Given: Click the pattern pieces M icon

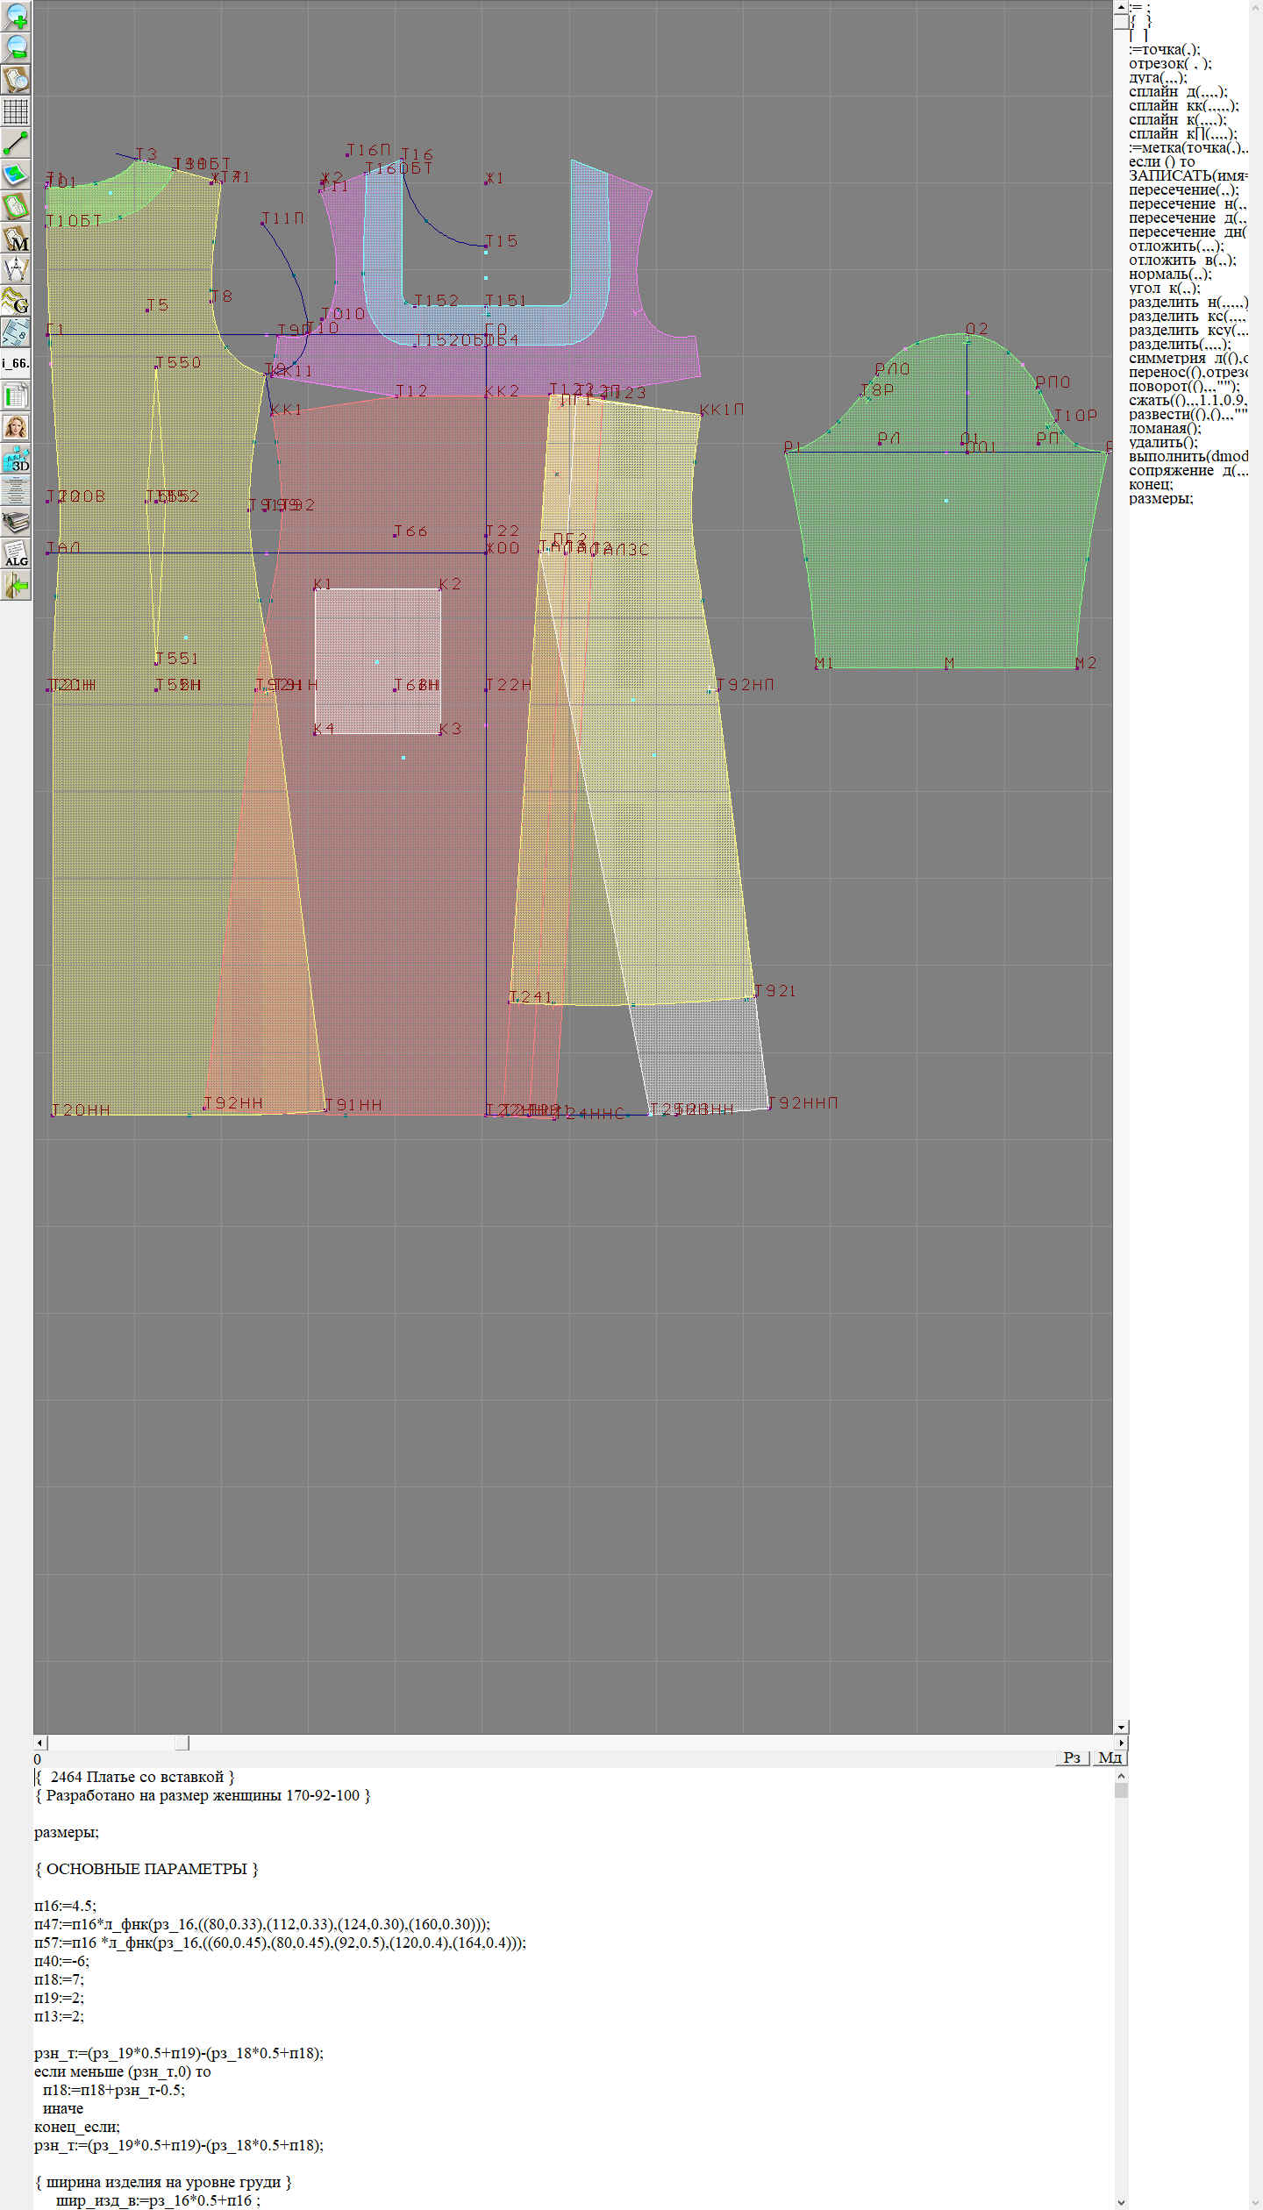Looking at the screenshot, I should pos(16,238).
